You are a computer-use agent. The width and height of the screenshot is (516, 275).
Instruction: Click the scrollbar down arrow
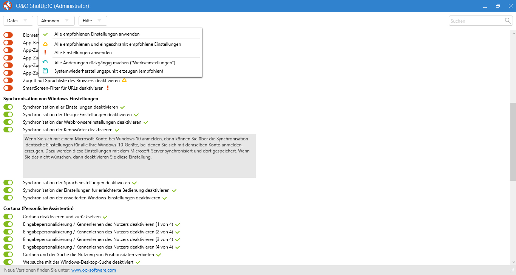tap(513, 262)
